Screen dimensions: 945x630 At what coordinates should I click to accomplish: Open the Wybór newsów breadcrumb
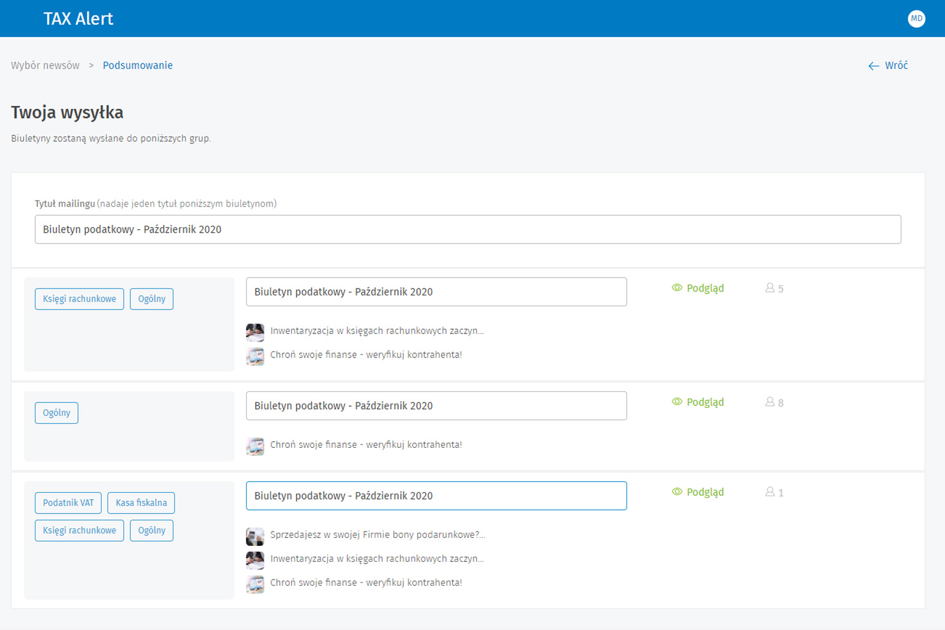coord(45,66)
